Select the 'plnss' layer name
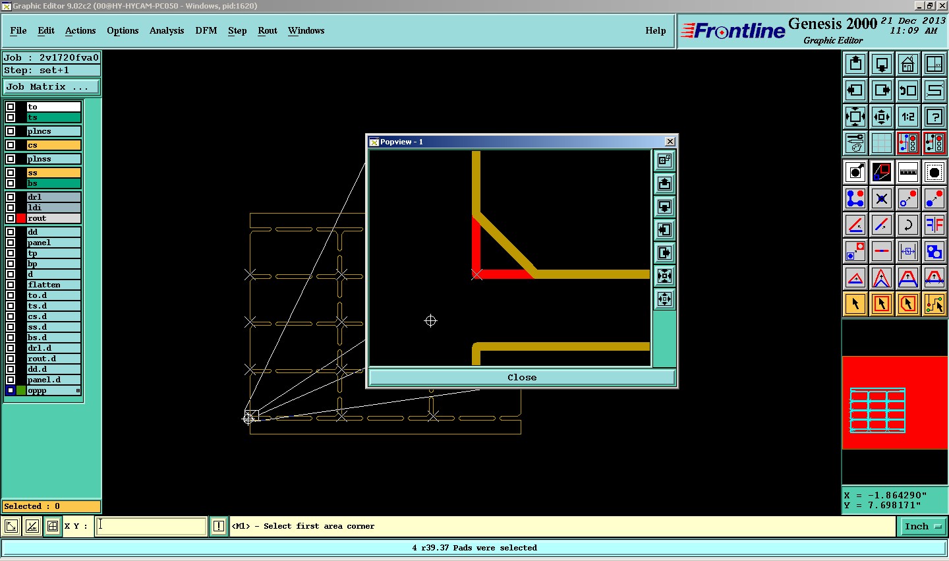Viewport: 949px width, 561px height. [53, 159]
